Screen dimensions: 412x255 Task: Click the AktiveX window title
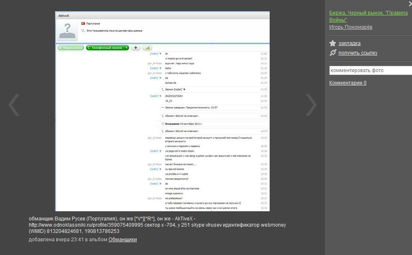[x=63, y=16]
